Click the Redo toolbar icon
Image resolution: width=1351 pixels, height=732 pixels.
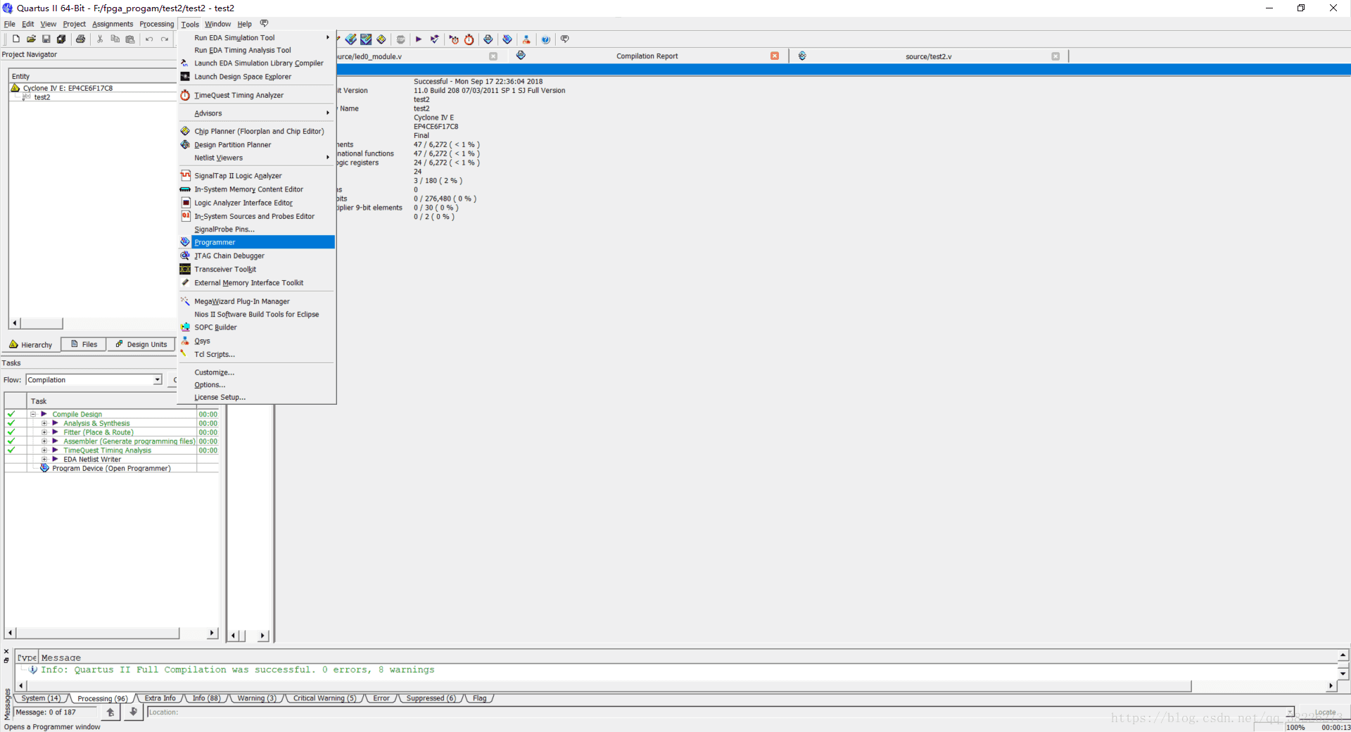coord(165,39)
